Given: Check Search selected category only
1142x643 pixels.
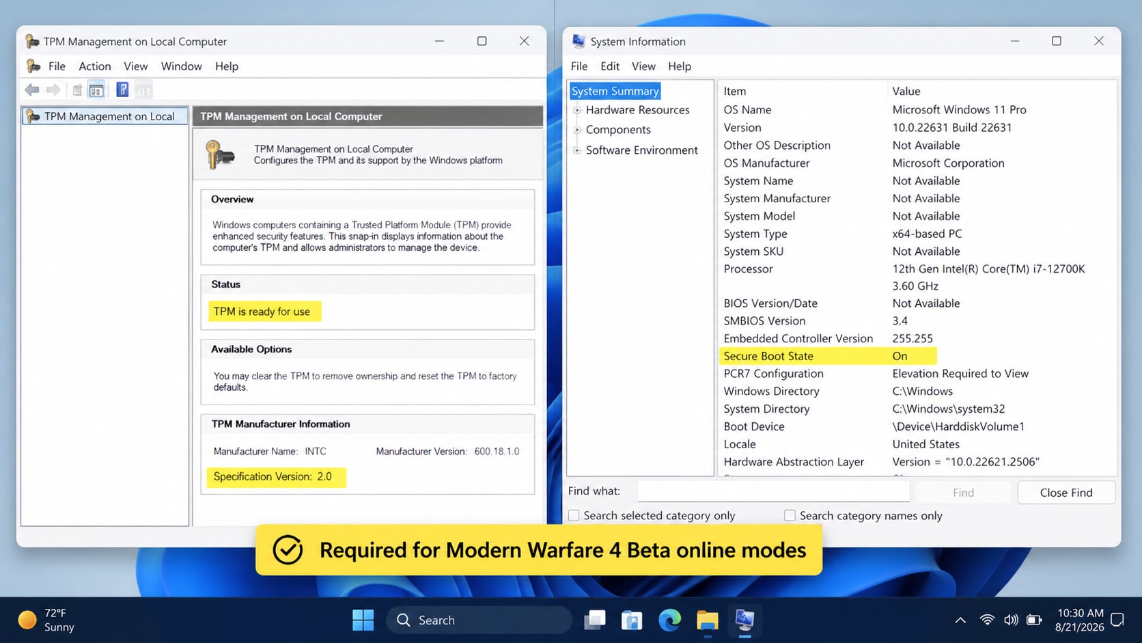Looking at the screenshot, I should pos(574,515).
